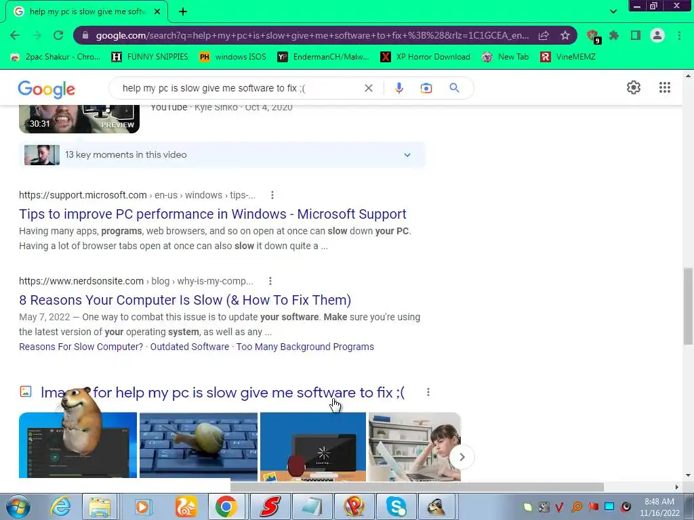The image size is (694, 520).
Task: Click the vertical page scrollbar thumb
Action: coord(688,306)
